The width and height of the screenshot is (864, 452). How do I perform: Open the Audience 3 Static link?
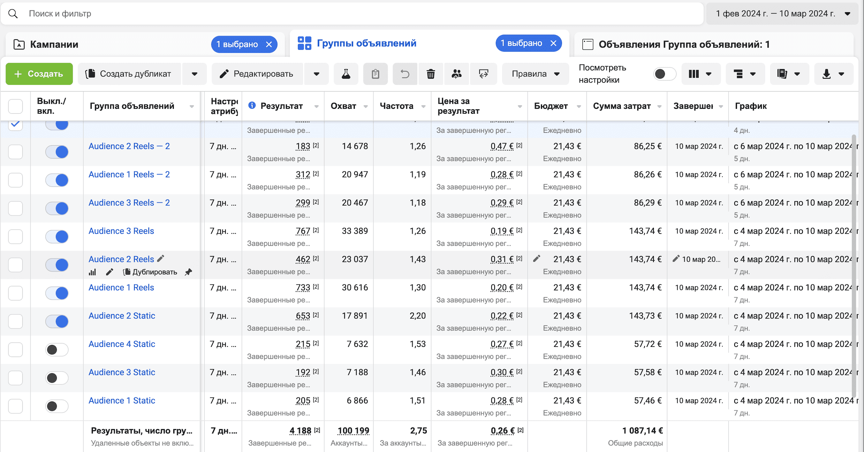coord(121,372)
